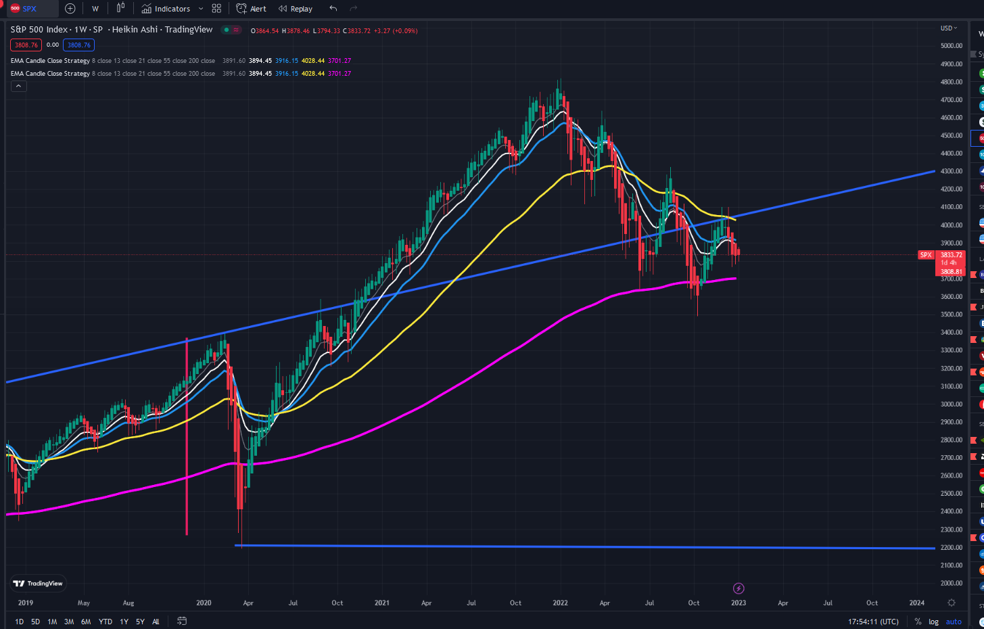Set range to YTD
The height and width of the screenshot is (629, 984).
pyautogui.click(x=106, y=622)
